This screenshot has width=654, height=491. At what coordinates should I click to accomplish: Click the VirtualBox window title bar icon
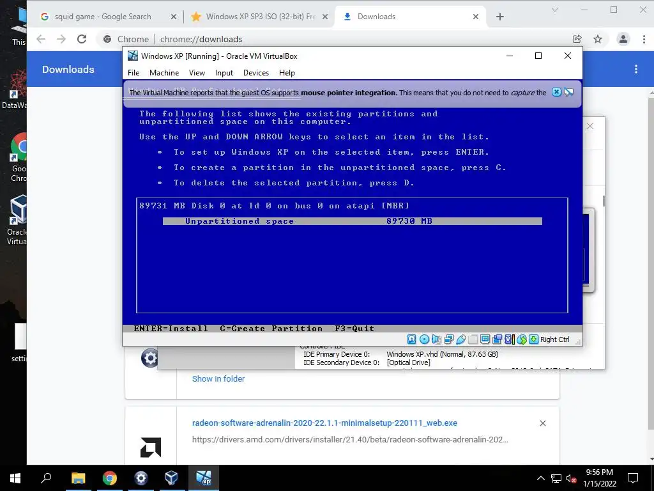[133, 56]
